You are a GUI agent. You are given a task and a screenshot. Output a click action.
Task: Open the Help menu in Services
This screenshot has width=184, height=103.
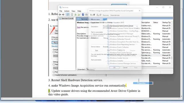79,11
